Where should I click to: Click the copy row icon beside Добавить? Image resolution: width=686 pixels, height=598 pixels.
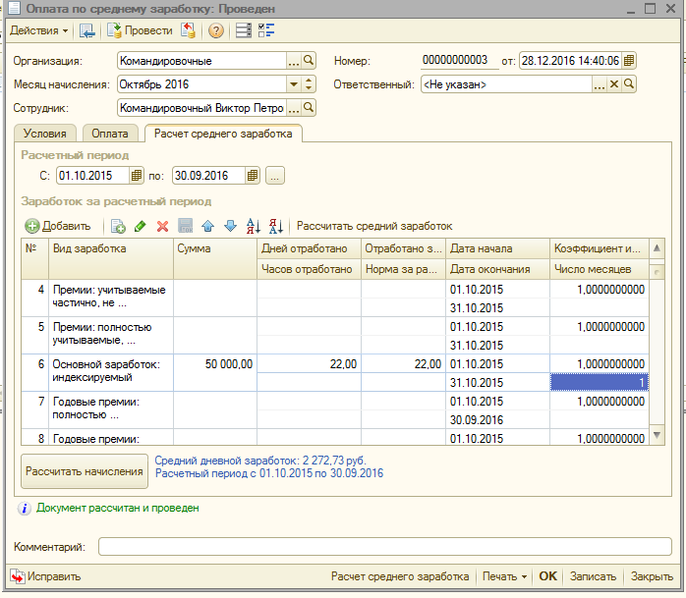pyautogui.click(x=118, y=226)
